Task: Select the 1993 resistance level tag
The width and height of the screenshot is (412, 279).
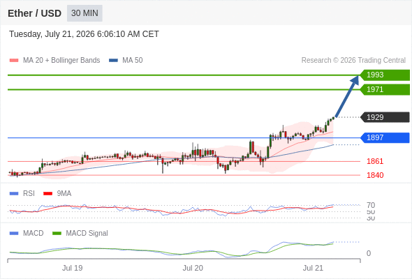Action: tap(385, 75)
